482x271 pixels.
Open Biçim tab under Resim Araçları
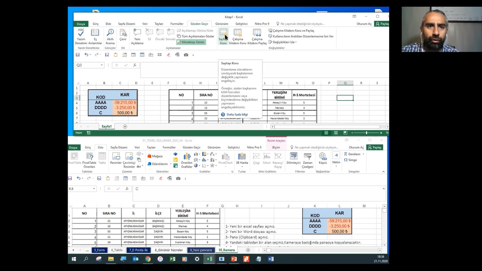click(276, 147)
